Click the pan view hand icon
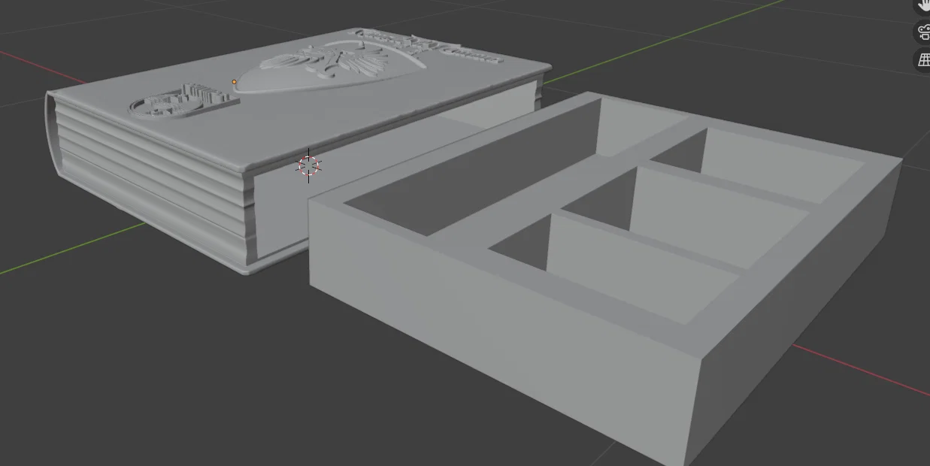 (923, 5)
